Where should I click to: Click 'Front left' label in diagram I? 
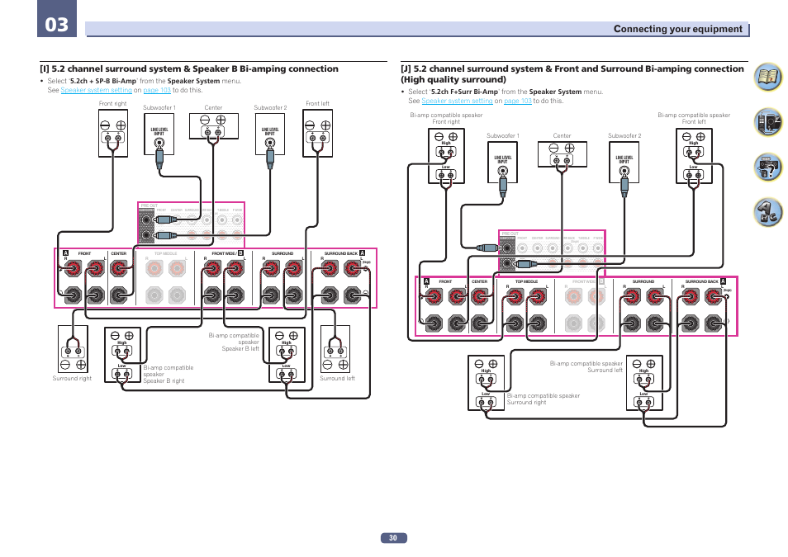click(x=318, y=103)
